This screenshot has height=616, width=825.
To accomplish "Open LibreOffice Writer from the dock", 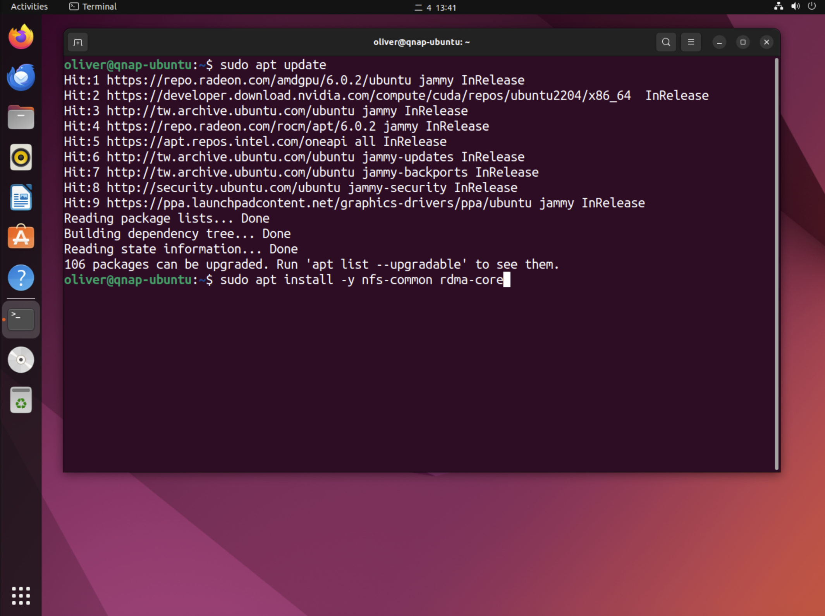I will [x=21, y=198].
